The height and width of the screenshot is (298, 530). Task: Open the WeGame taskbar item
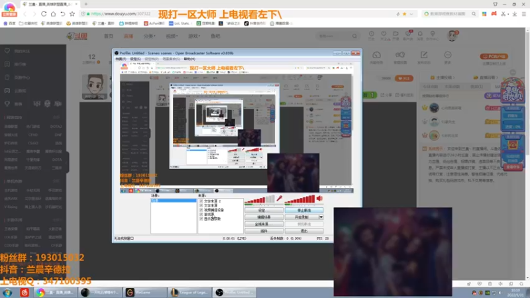[145, 292]
